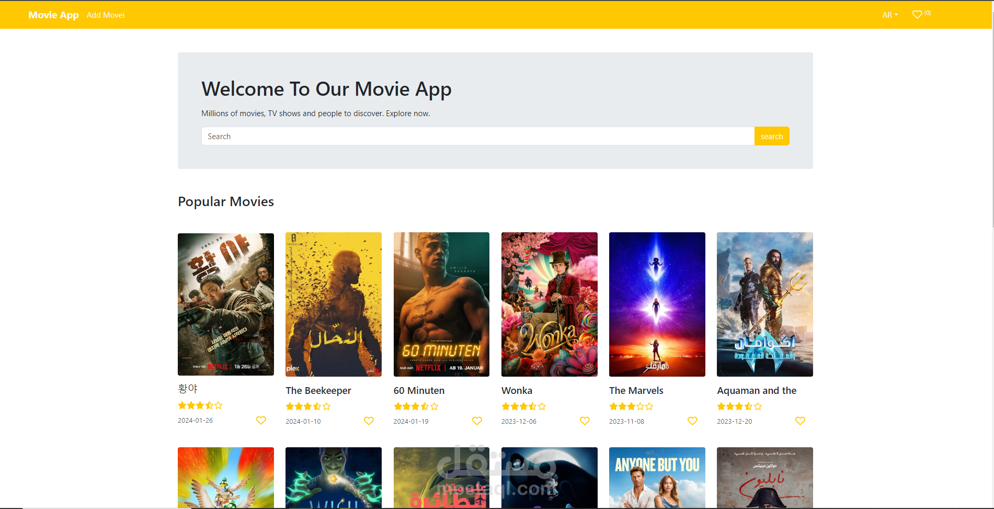Open The Beekeeper movie poster
The height and width of the screenshot is (509, 994).
pyautogui.click(x=334, y=304)
